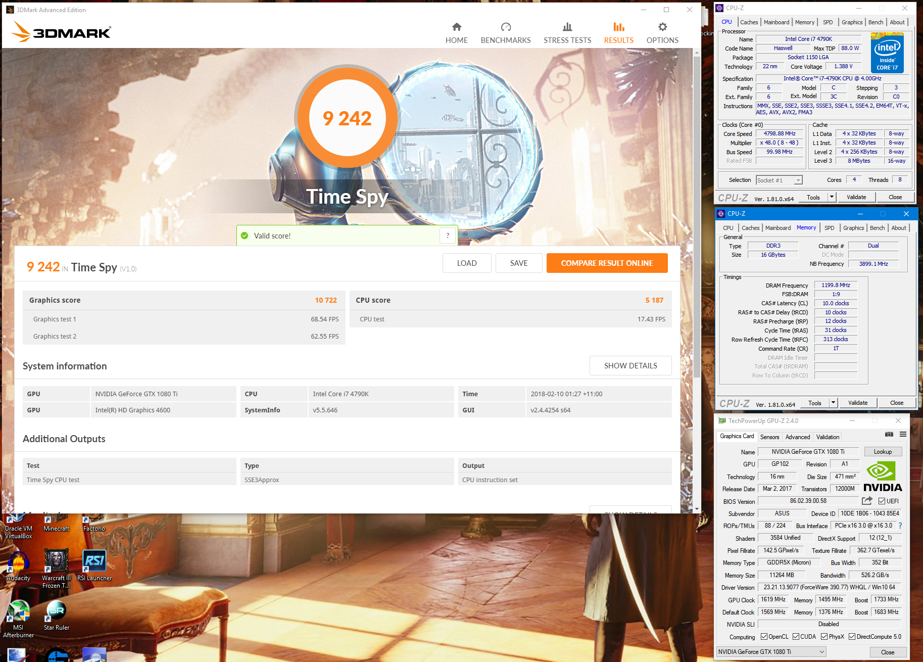923x662 pixels.
Task: Toggle the UEFI checkbox in GPU-Z
Action: (882, 501)
